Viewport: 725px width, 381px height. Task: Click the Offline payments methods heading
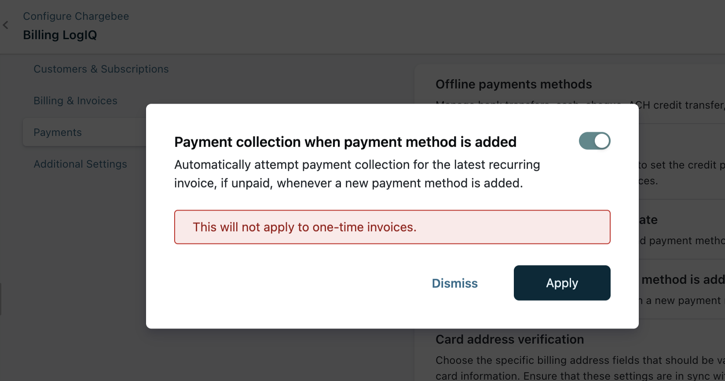[x=513, y=84]
